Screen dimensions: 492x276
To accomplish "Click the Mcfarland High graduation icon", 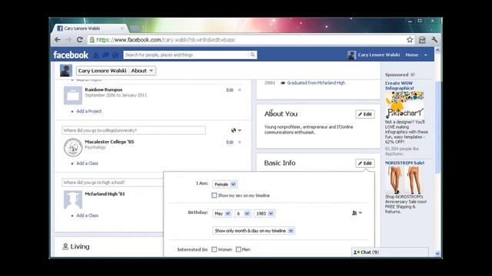I will coord(73,199).
